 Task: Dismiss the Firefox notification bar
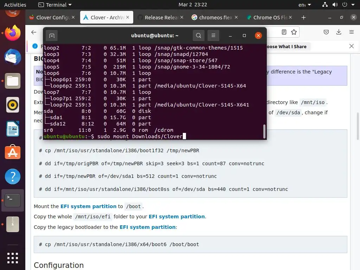click(x=352, y=46)
